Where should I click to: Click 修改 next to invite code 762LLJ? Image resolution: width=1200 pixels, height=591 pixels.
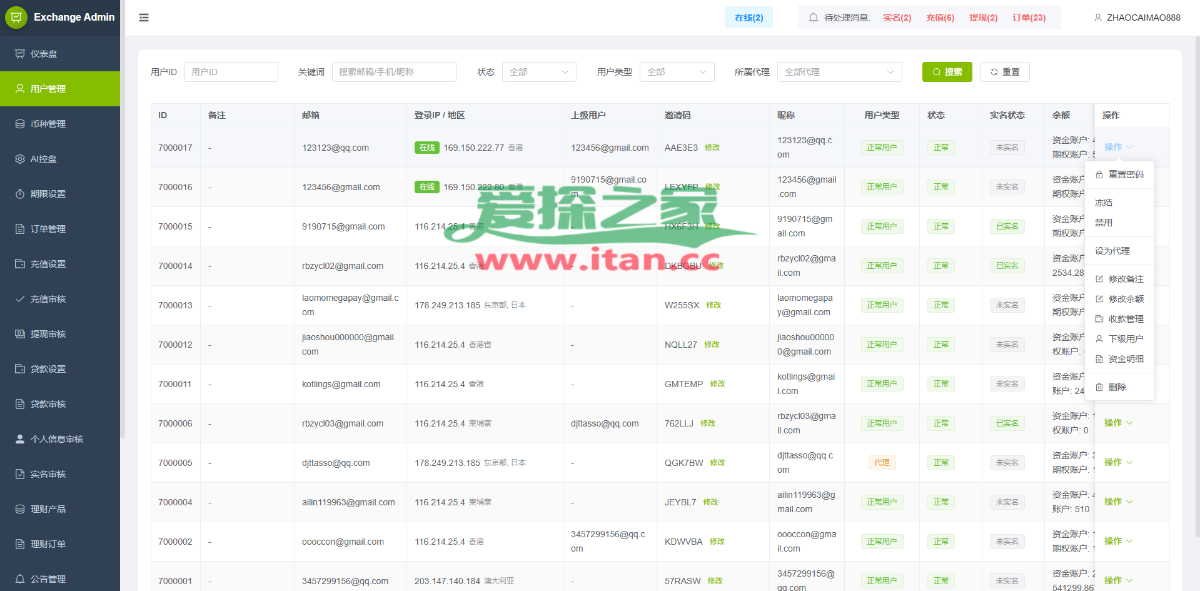point(708,423)
